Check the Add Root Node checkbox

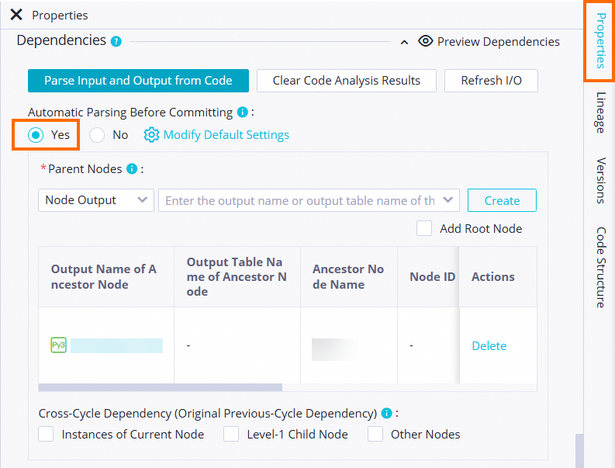tap(424, 228)
